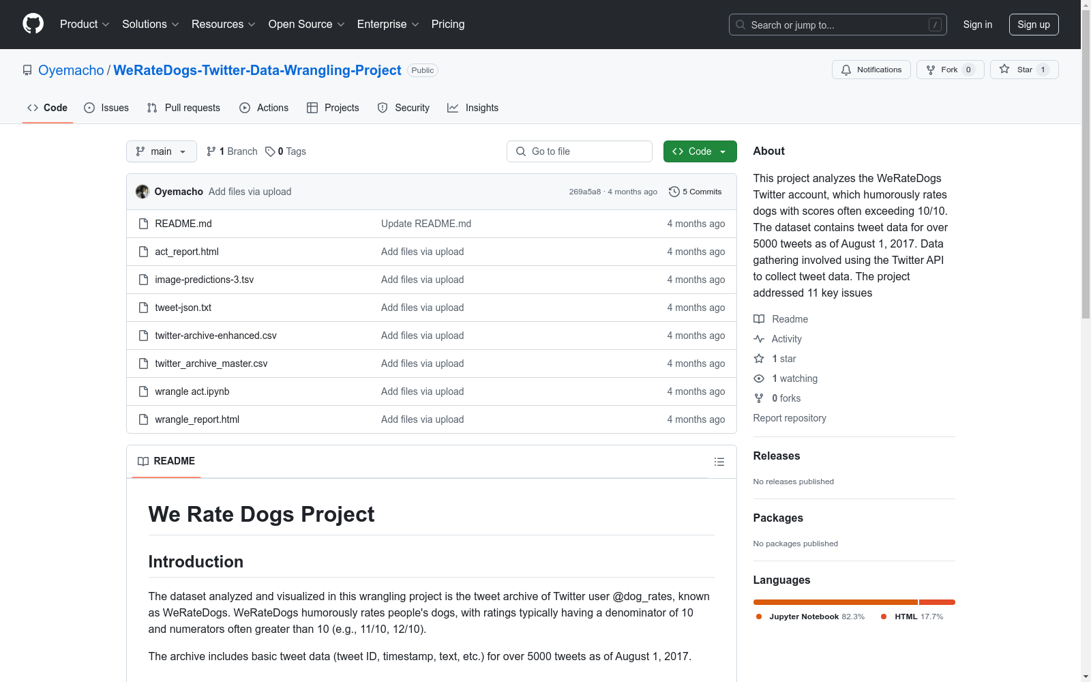
Task: Click the Jupyter Notebook language bar segment
Action: [835, 602]
